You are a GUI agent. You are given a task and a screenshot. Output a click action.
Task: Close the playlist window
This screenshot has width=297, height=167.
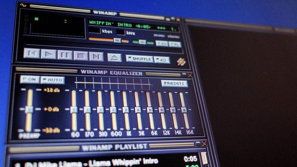(205, 144)
